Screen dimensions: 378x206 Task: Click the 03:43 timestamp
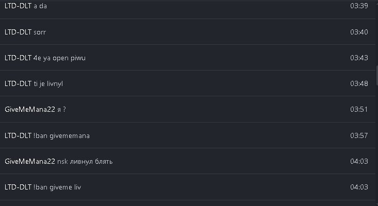coord(359,58)
